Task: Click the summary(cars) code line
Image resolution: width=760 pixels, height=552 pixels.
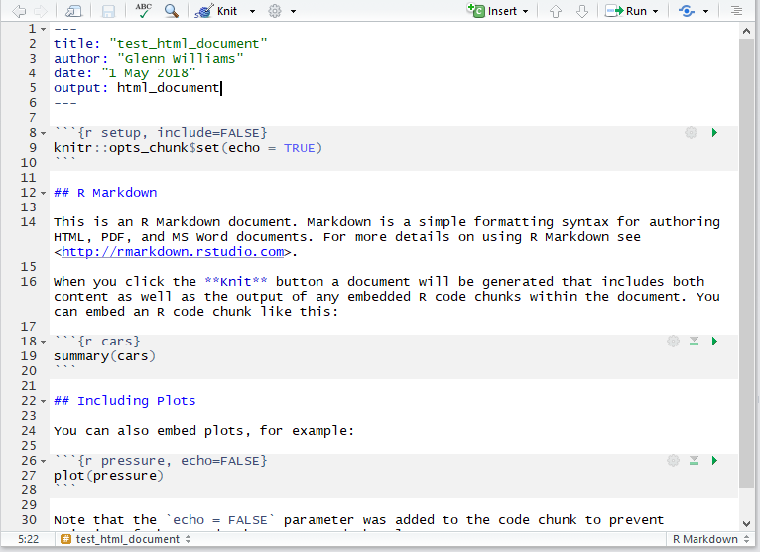Action: pyautogui.click(x=104, y=356)
